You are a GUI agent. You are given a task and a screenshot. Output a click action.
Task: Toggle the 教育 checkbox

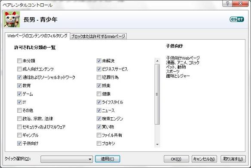click(x=19, y=86)
